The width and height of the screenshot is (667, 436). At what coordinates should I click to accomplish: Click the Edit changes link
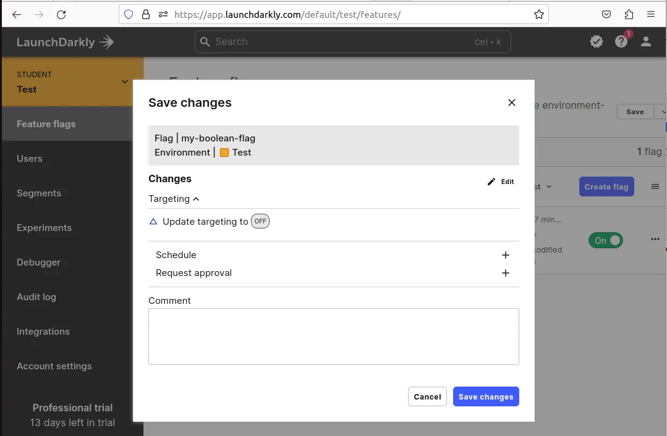click(x=501, y=182)
